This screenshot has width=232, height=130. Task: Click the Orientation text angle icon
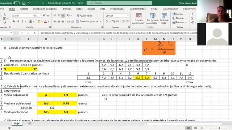pyautogui.click(x=68, y=15)
